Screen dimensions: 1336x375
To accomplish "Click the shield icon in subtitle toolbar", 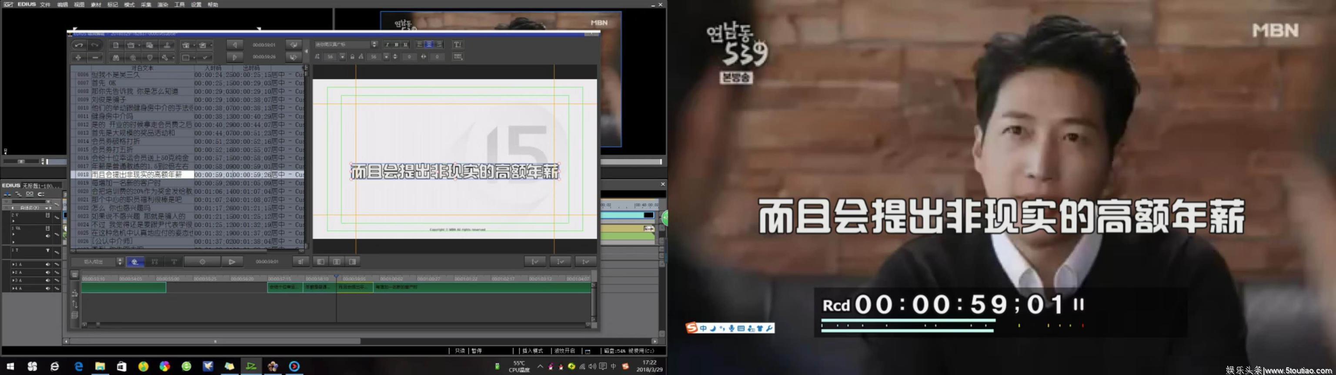I will 150,57.
